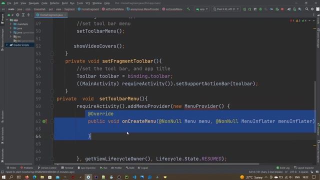Open Task View on the taskbar
Screen dimensions: 320x180
point(19,177)
